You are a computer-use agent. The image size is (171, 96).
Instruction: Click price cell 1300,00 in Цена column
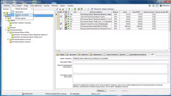(x=125, y=26)
